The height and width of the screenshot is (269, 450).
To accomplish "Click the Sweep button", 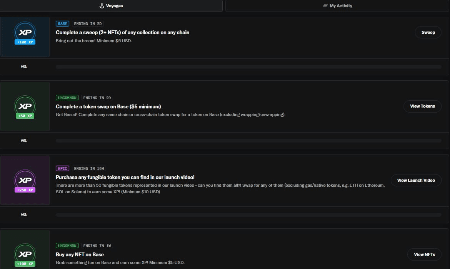I will [428, 32].
